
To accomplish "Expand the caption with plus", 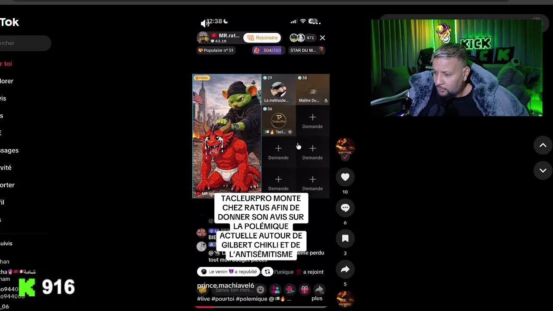I will (x=317, y=298).
